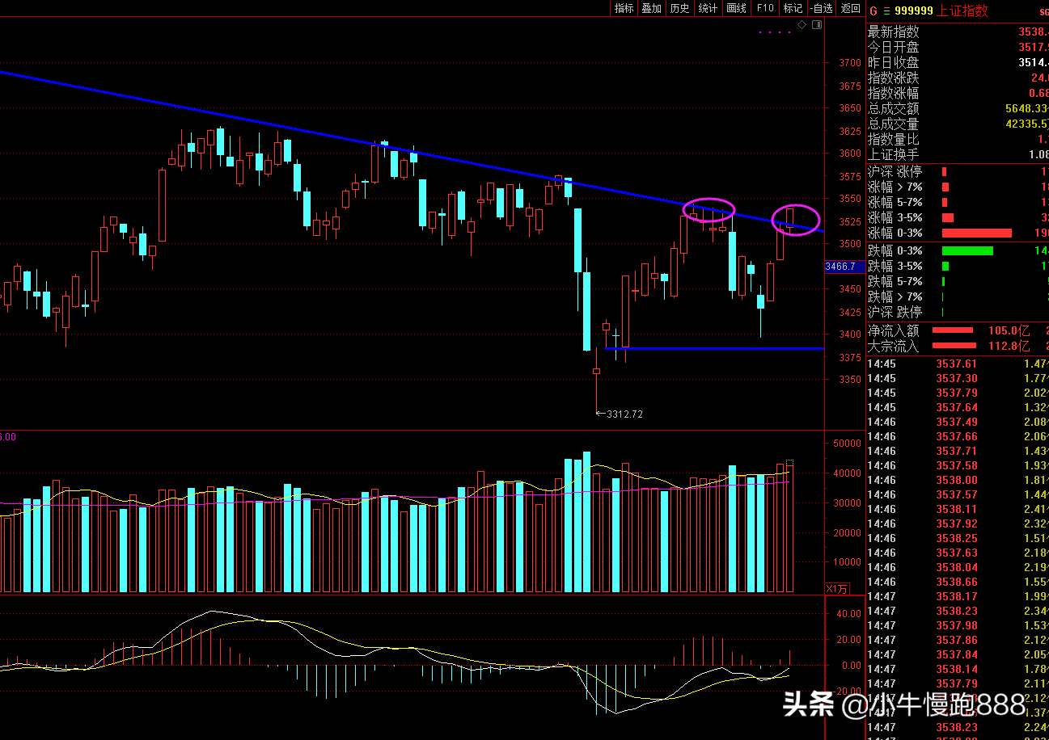The image size is (1049, 740).
Task: Click the 跌幅 3-5% distribution row
Action: (958, 266)
